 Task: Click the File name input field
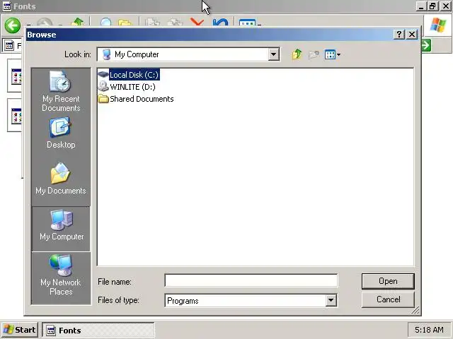tap(251, 280)
